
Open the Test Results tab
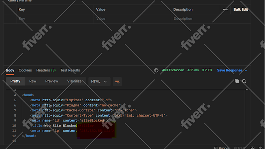pos(70,70)
